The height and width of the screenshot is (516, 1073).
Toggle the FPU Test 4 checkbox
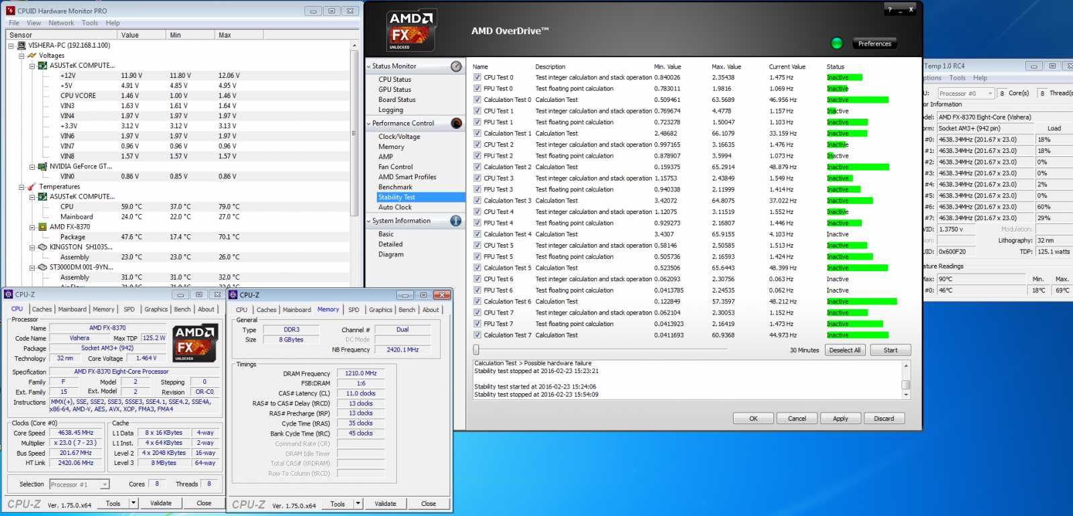point(477,223)
